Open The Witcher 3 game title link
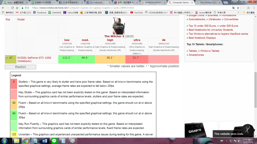This screenshot has width=257, height=144. click(x=114, y=36)
